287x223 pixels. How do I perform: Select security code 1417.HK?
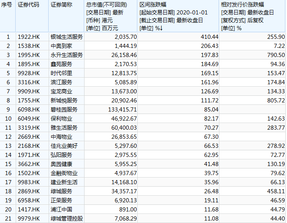tap(29, 209)
